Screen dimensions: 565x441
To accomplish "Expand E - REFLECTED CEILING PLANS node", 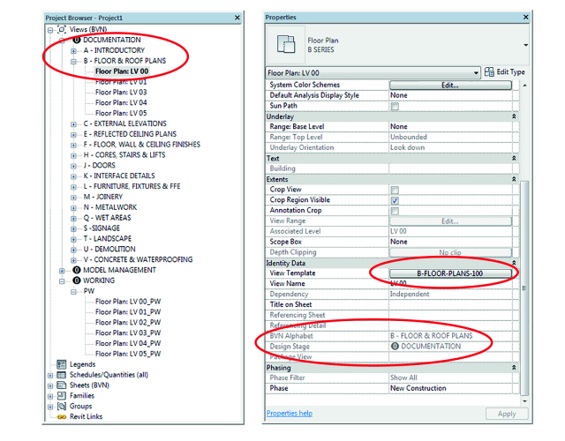I will pyautogui.click(x=73, y=135).
